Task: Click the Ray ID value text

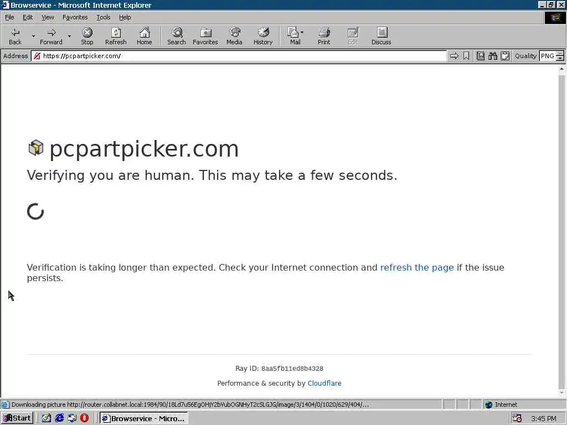Action: 292,369
